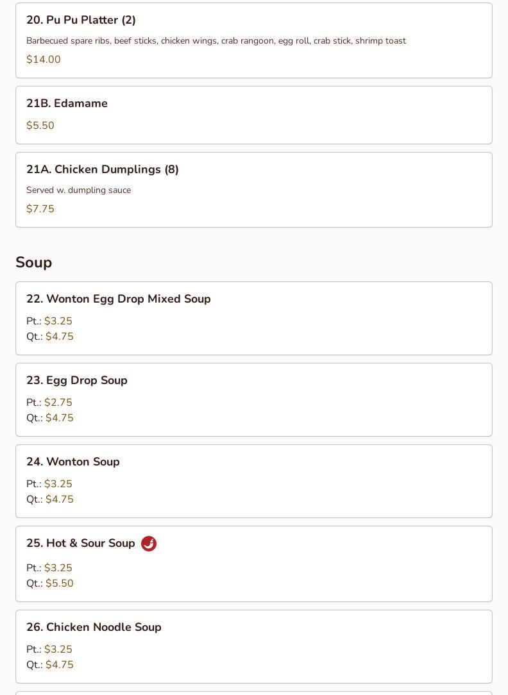Click Wonton Soup pint price $3.25
This screenshot has width=508, height=695.
(58, 484)
